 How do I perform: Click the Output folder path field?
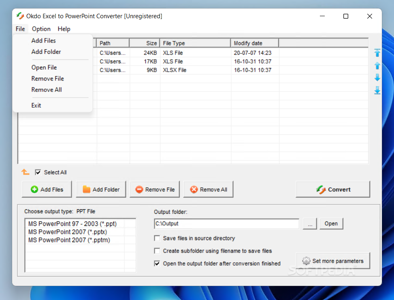click(227, 223)
